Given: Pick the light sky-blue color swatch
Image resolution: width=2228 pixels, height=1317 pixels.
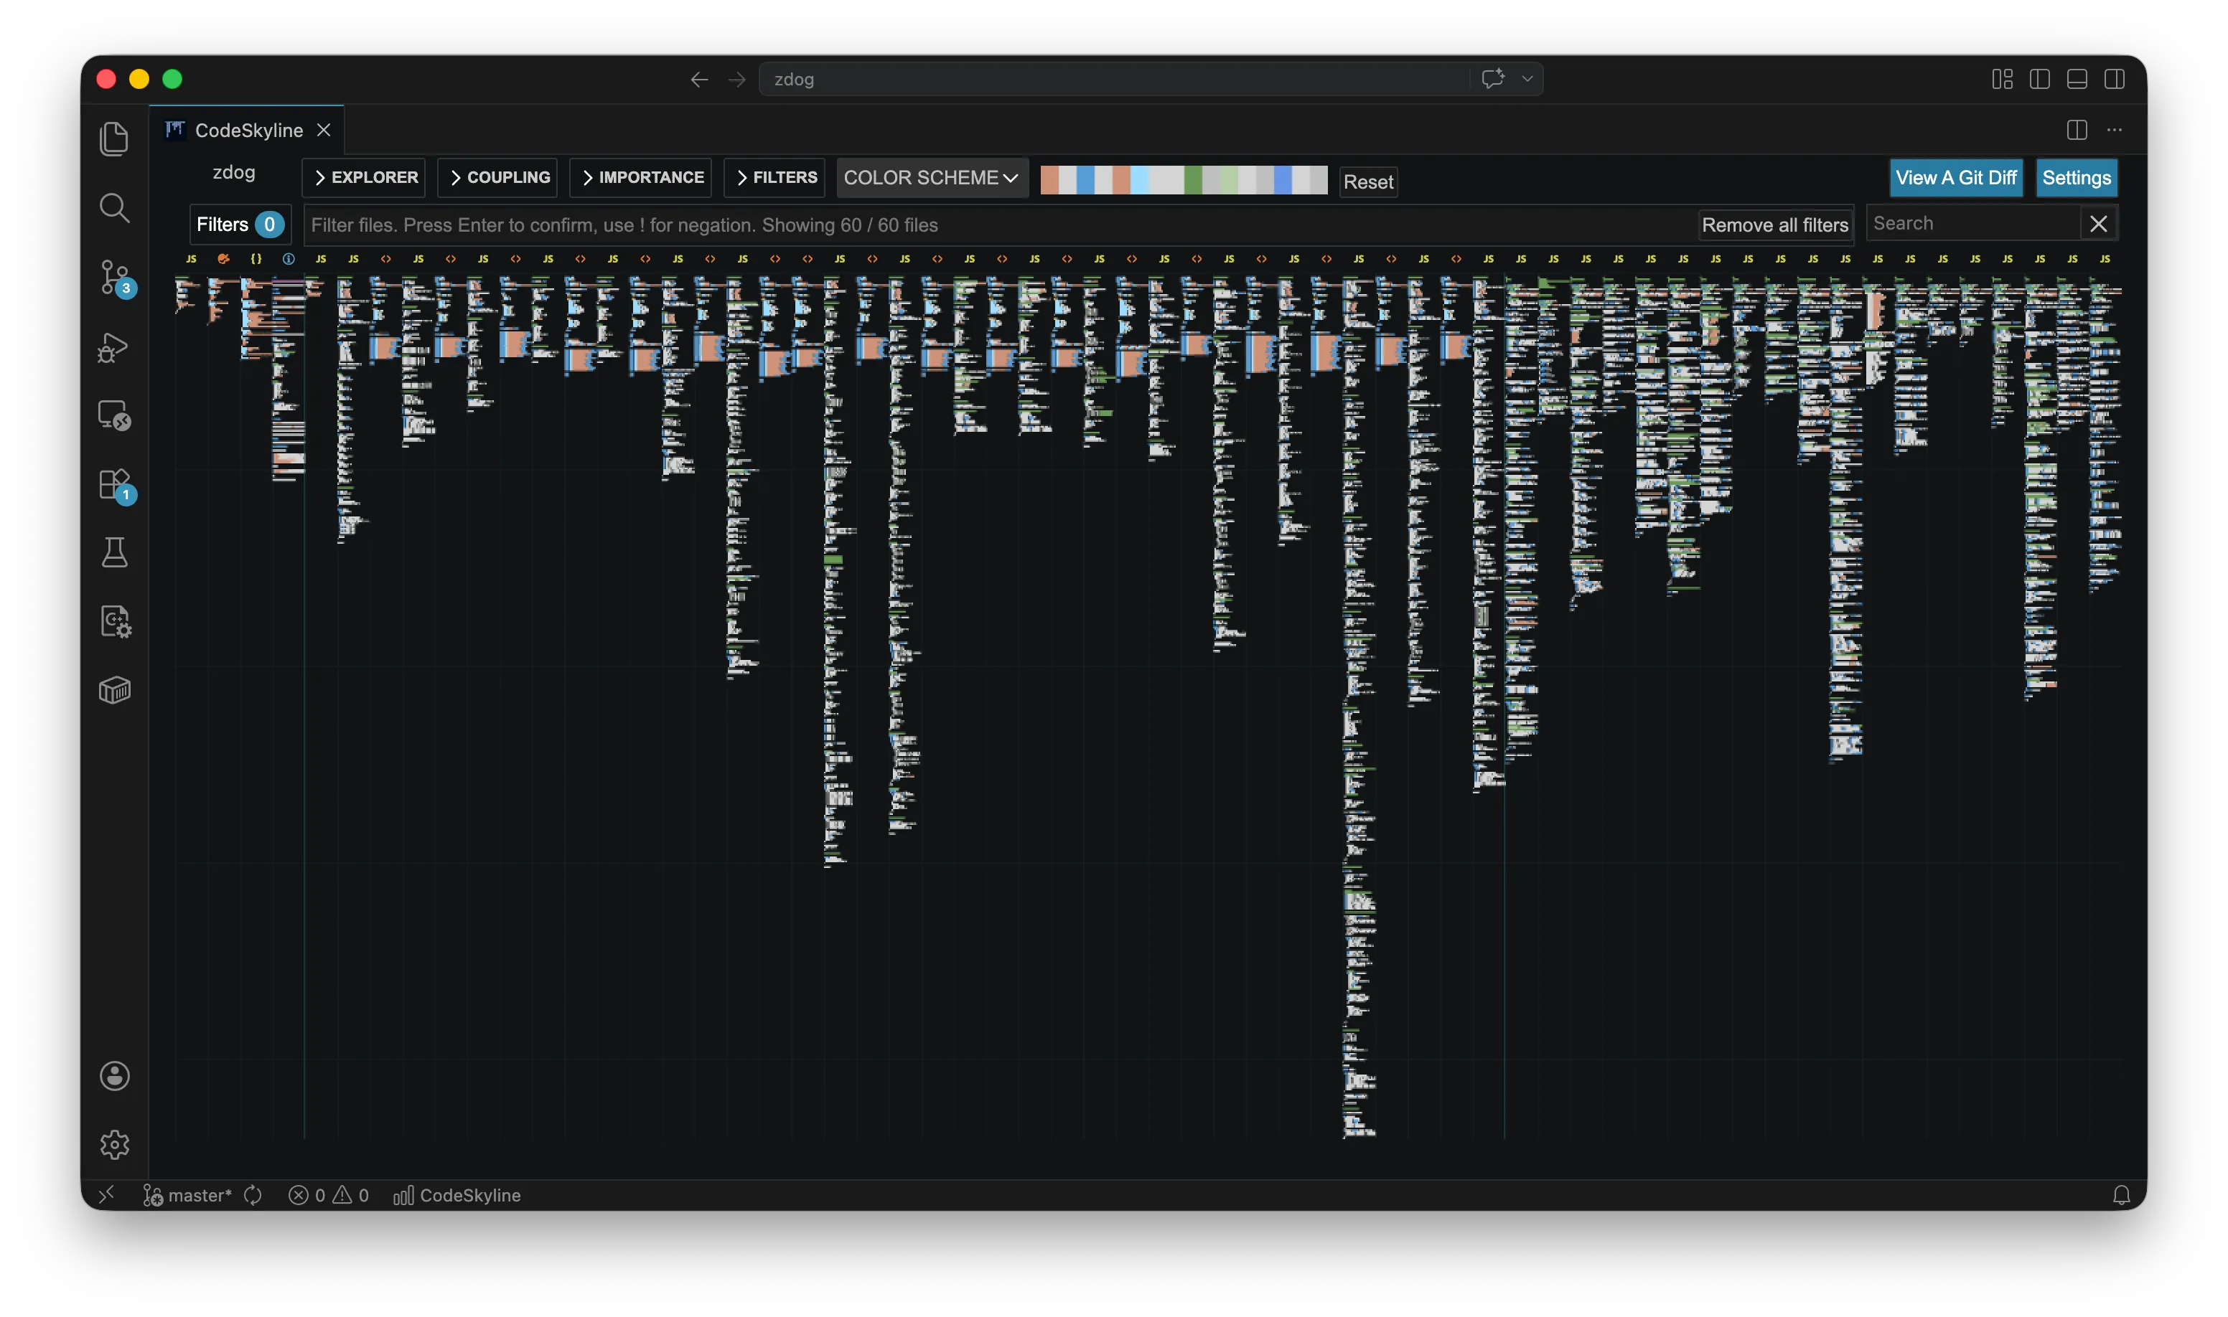Looking at the screenshot, I should point(1138,180).
